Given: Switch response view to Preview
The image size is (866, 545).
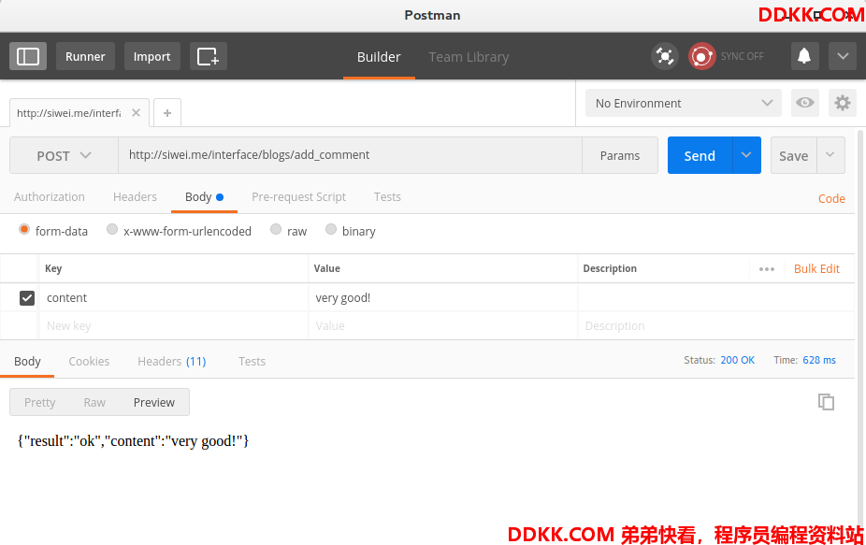Looking at the screenshot, I should tap(154, 403).
